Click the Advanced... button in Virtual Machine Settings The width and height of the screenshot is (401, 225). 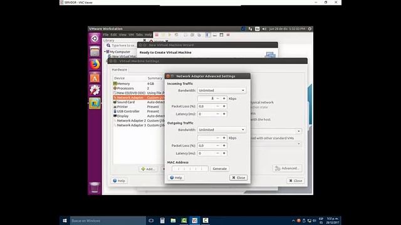point(287,168)
